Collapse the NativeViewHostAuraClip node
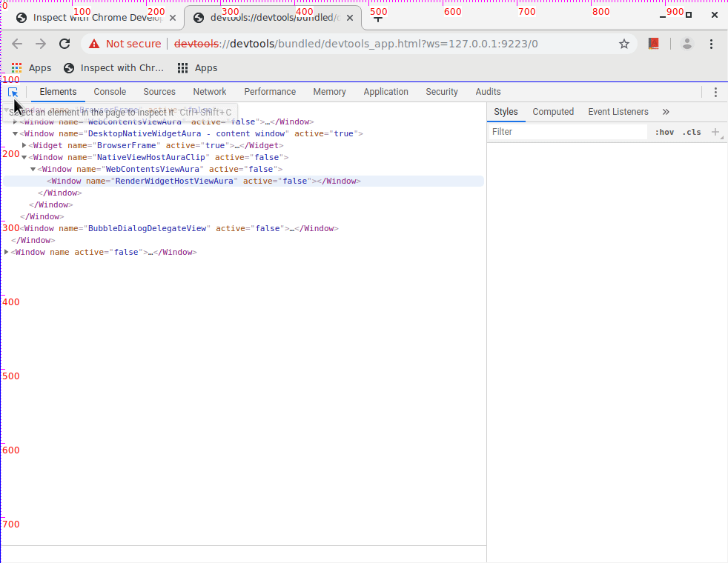The width and height of the screenshot is (728, 563). [x=24, y=158]
